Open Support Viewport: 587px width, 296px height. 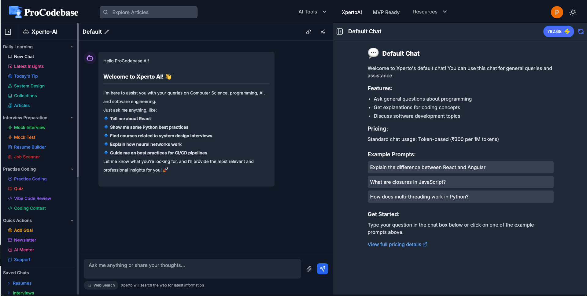coord(19,260)
